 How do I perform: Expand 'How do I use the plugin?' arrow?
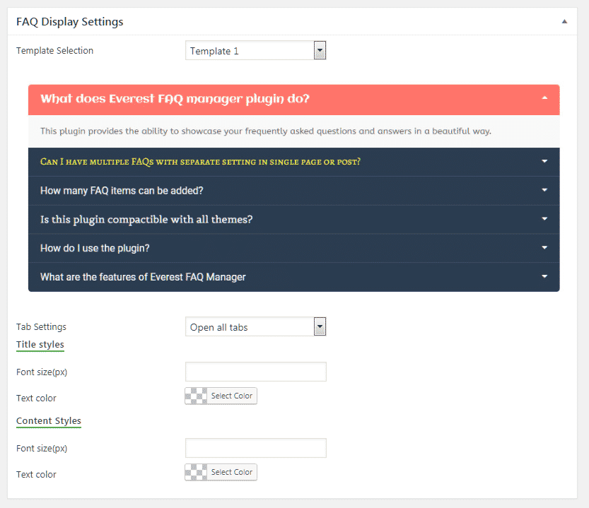tap(544, 247)
